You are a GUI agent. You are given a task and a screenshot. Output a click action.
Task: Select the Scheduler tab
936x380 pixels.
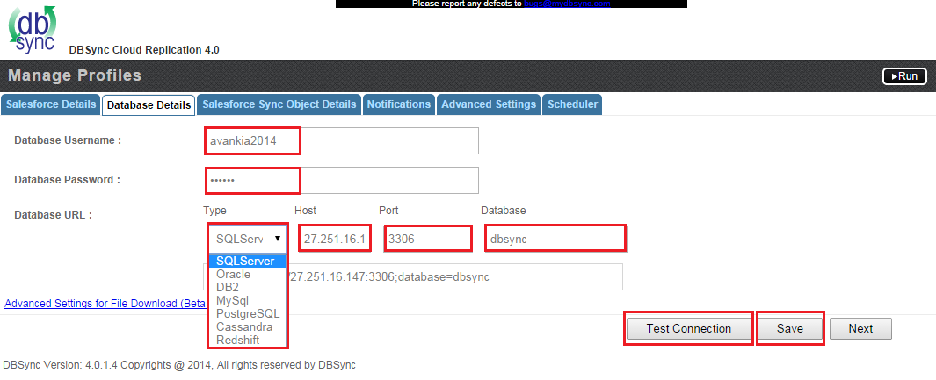tap(572, 104)
